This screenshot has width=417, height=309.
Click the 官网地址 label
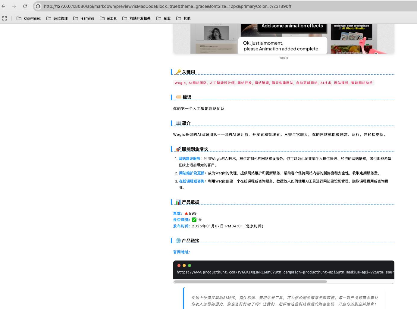click(x=182, y=252)
